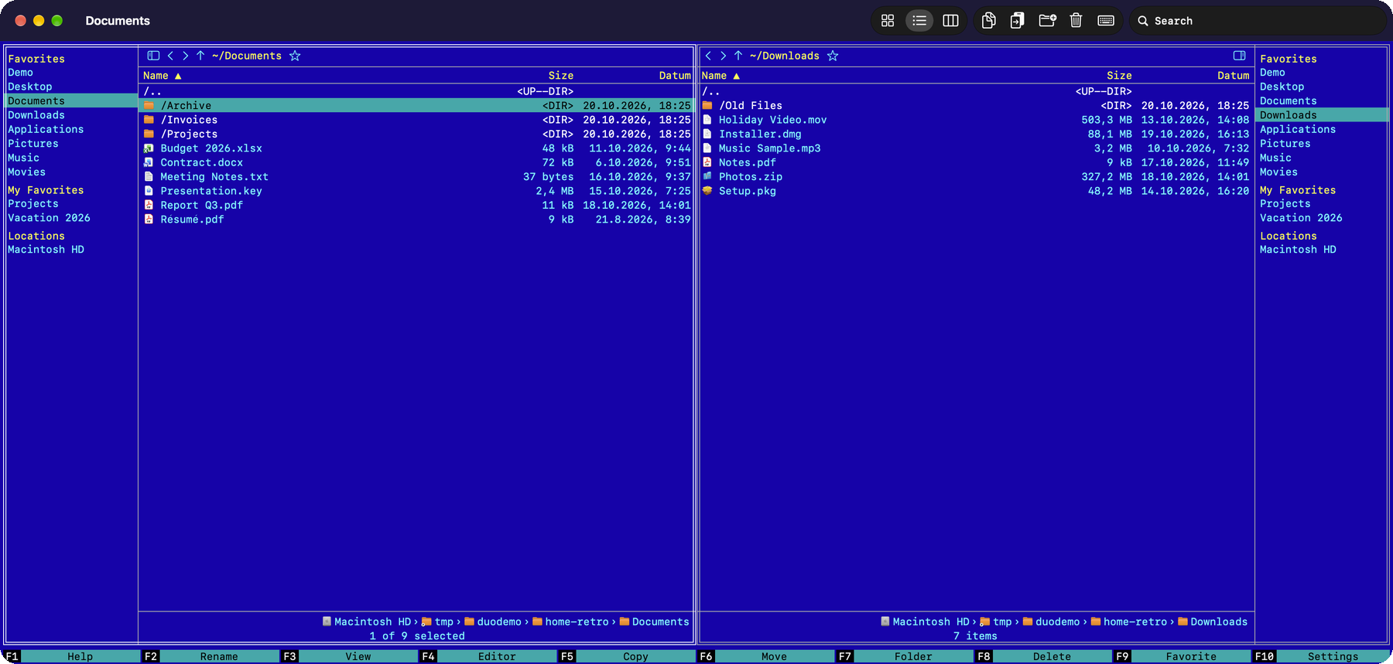This screenshot has height=664, width=1393.
Task: Click the trash icon in toolbar
Action: tap(1076, 21)
